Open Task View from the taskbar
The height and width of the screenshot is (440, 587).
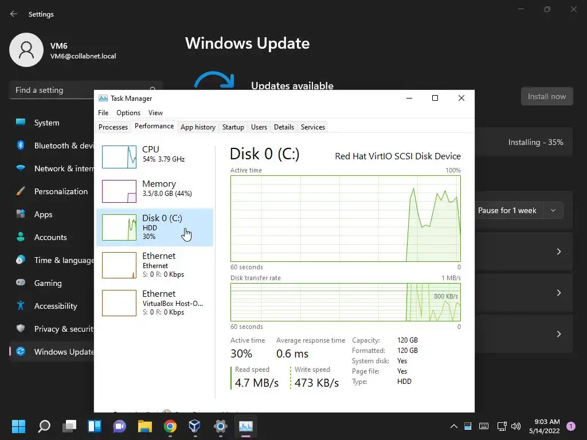pyautogui.click(x=69, y=426)
